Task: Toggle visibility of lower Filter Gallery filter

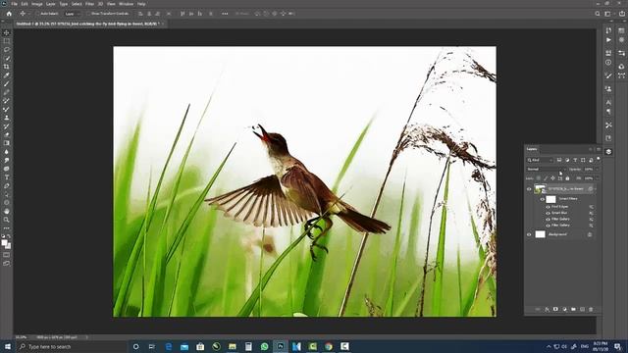Action: pyautogui.click(x=548, y=226)
